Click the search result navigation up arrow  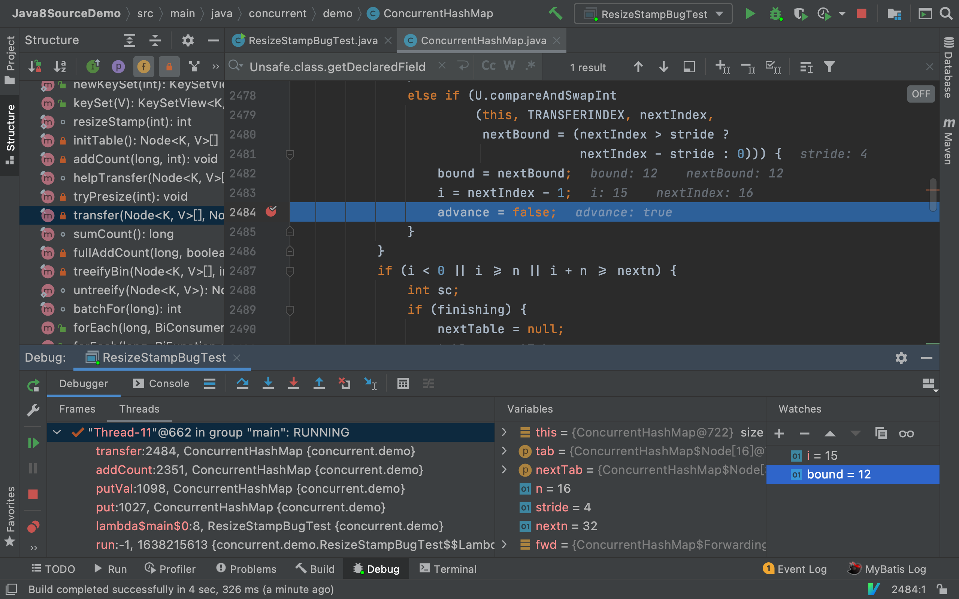click(636, 66)
